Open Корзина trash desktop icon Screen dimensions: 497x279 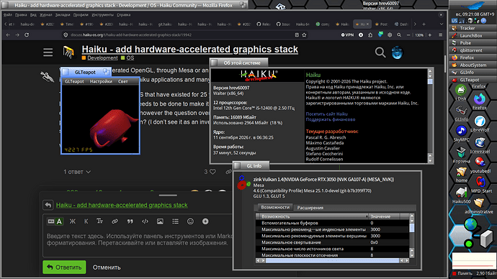461,155
